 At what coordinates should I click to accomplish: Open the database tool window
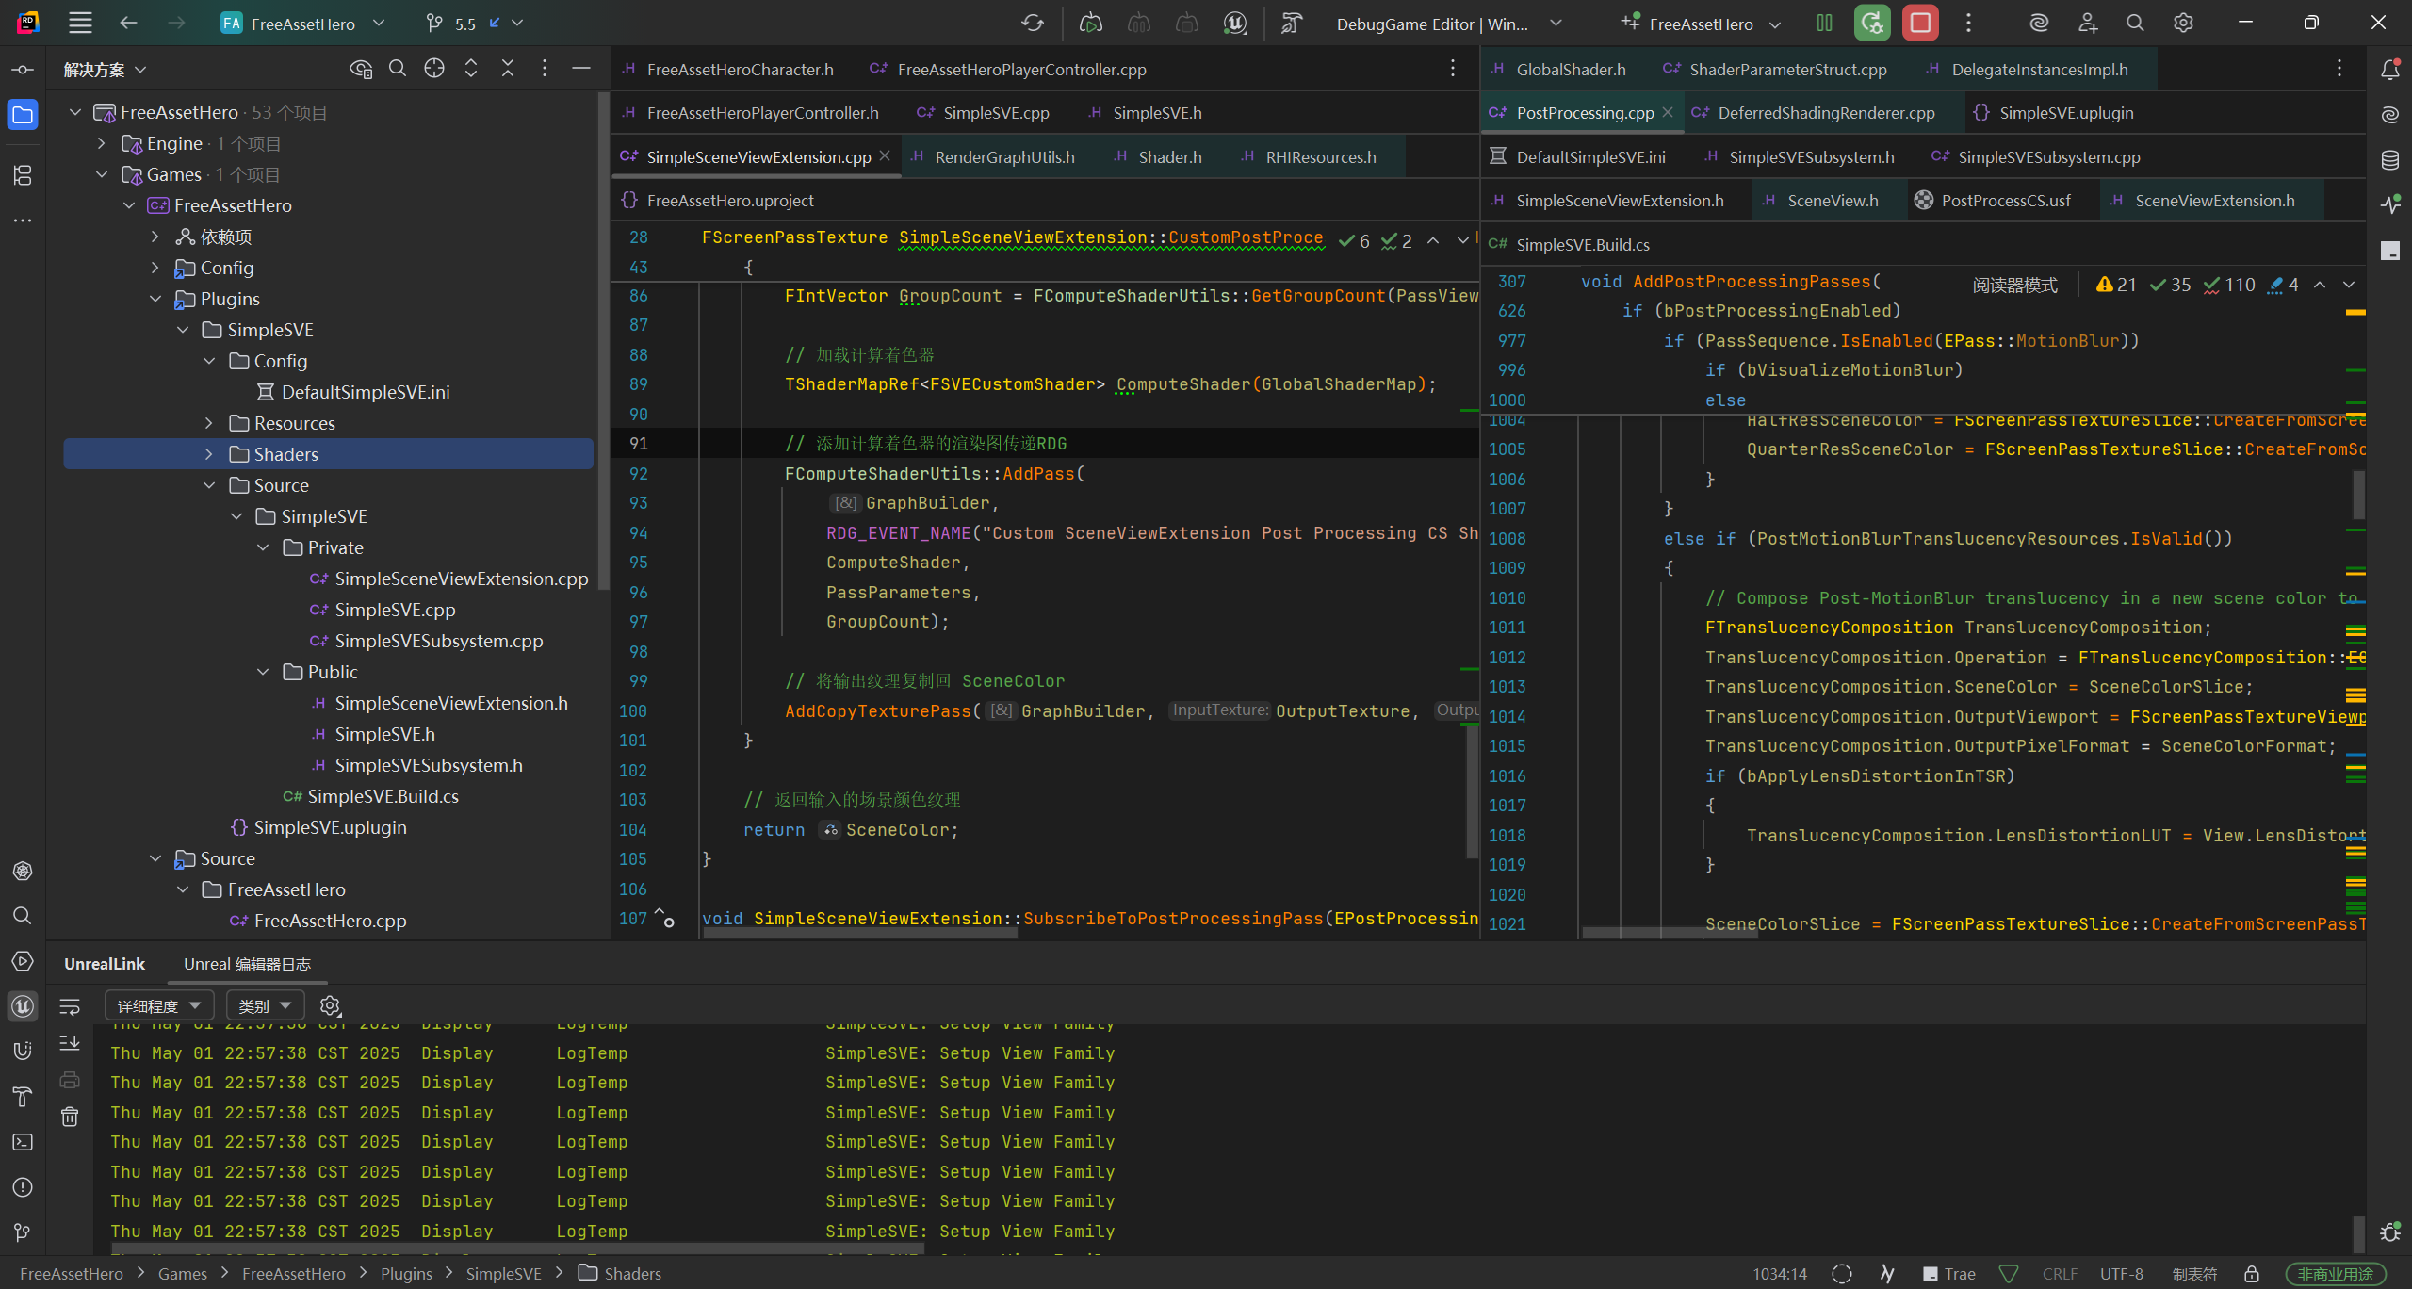click(2390, 160)
